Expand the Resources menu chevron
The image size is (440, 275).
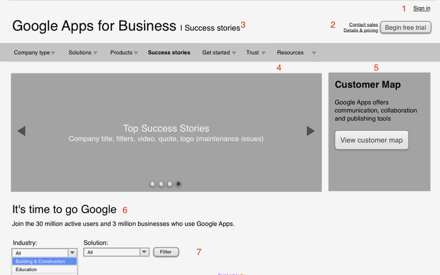pyautogui.click(x=313, y=52)
